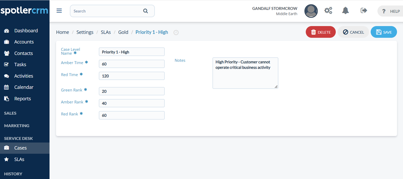Edit the Case Level Name field
Screen dimensions: 403x179
click(132, 52)
